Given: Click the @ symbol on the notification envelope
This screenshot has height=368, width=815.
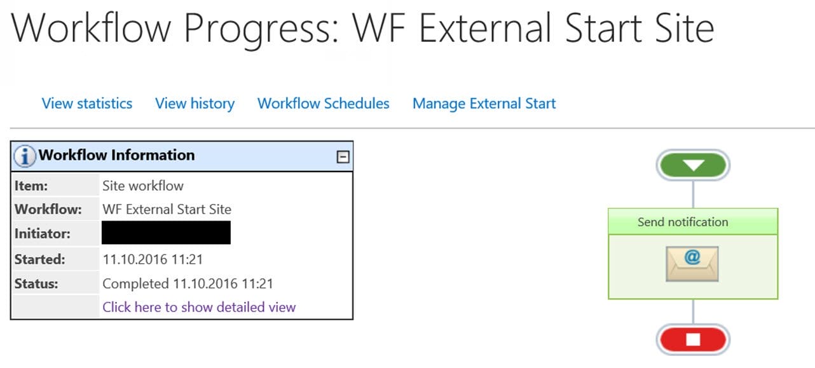Looking at the screenshot, I should (x=694, y=258).
